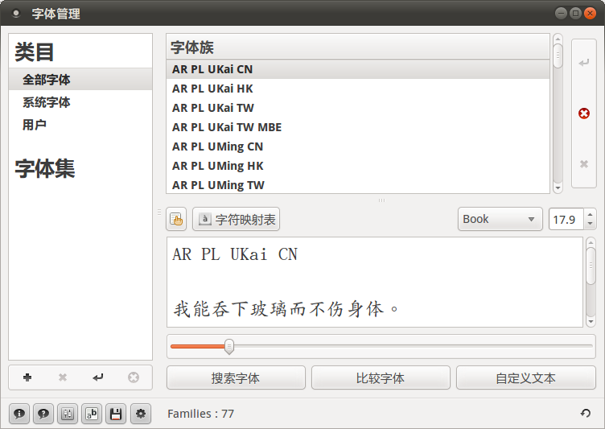Increase font size with the up stepper arrow
605x429 pixels.
[590, 214]
